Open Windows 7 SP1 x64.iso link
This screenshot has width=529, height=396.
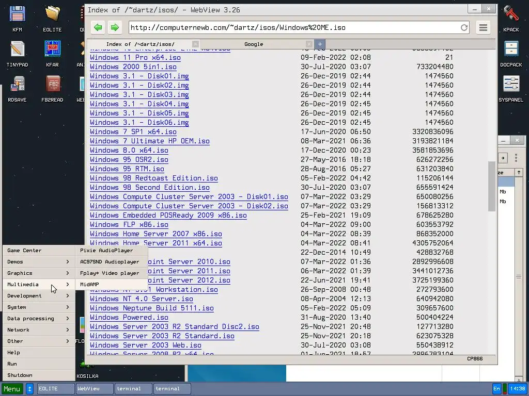tap(133, 131)
